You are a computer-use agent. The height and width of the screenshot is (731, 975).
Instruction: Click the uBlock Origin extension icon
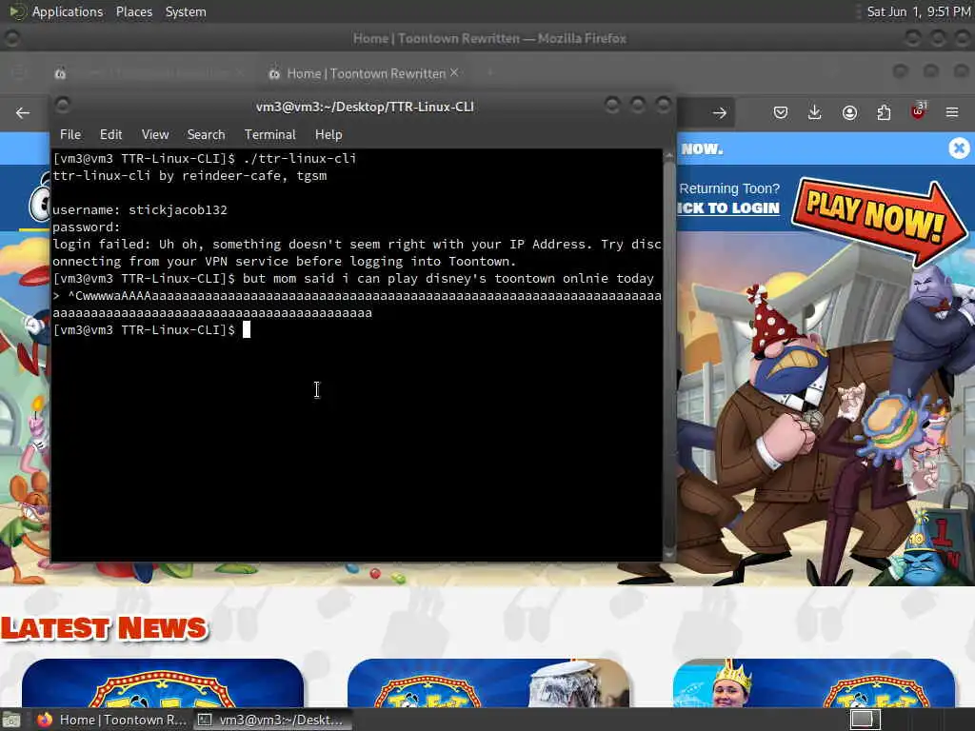(x=918, y=112)
